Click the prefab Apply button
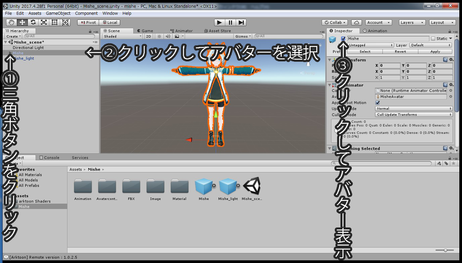 [435, 51]
